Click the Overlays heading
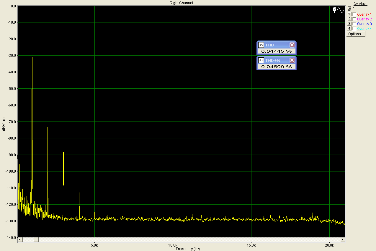Viewport: 376px width, 251px height. pyautogui.click(x=360, y=4)
